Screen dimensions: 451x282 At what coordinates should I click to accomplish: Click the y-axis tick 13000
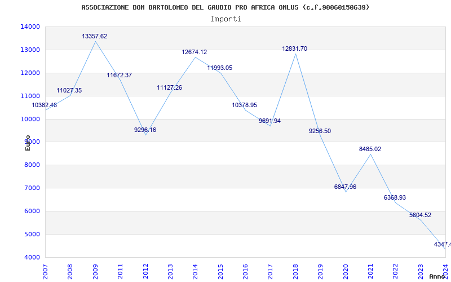coord(30,50)
